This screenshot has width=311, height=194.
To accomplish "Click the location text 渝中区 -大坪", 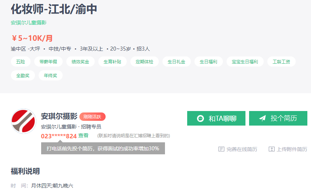I will [25, 49].
